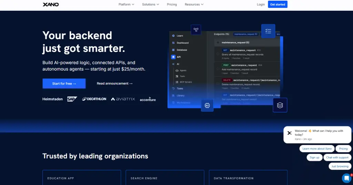Go to the Pricing page in nav
353x185 pixels.
pyautogui.click(x=172, y=4)
